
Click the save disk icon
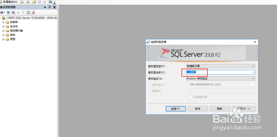tap(39, 2)
